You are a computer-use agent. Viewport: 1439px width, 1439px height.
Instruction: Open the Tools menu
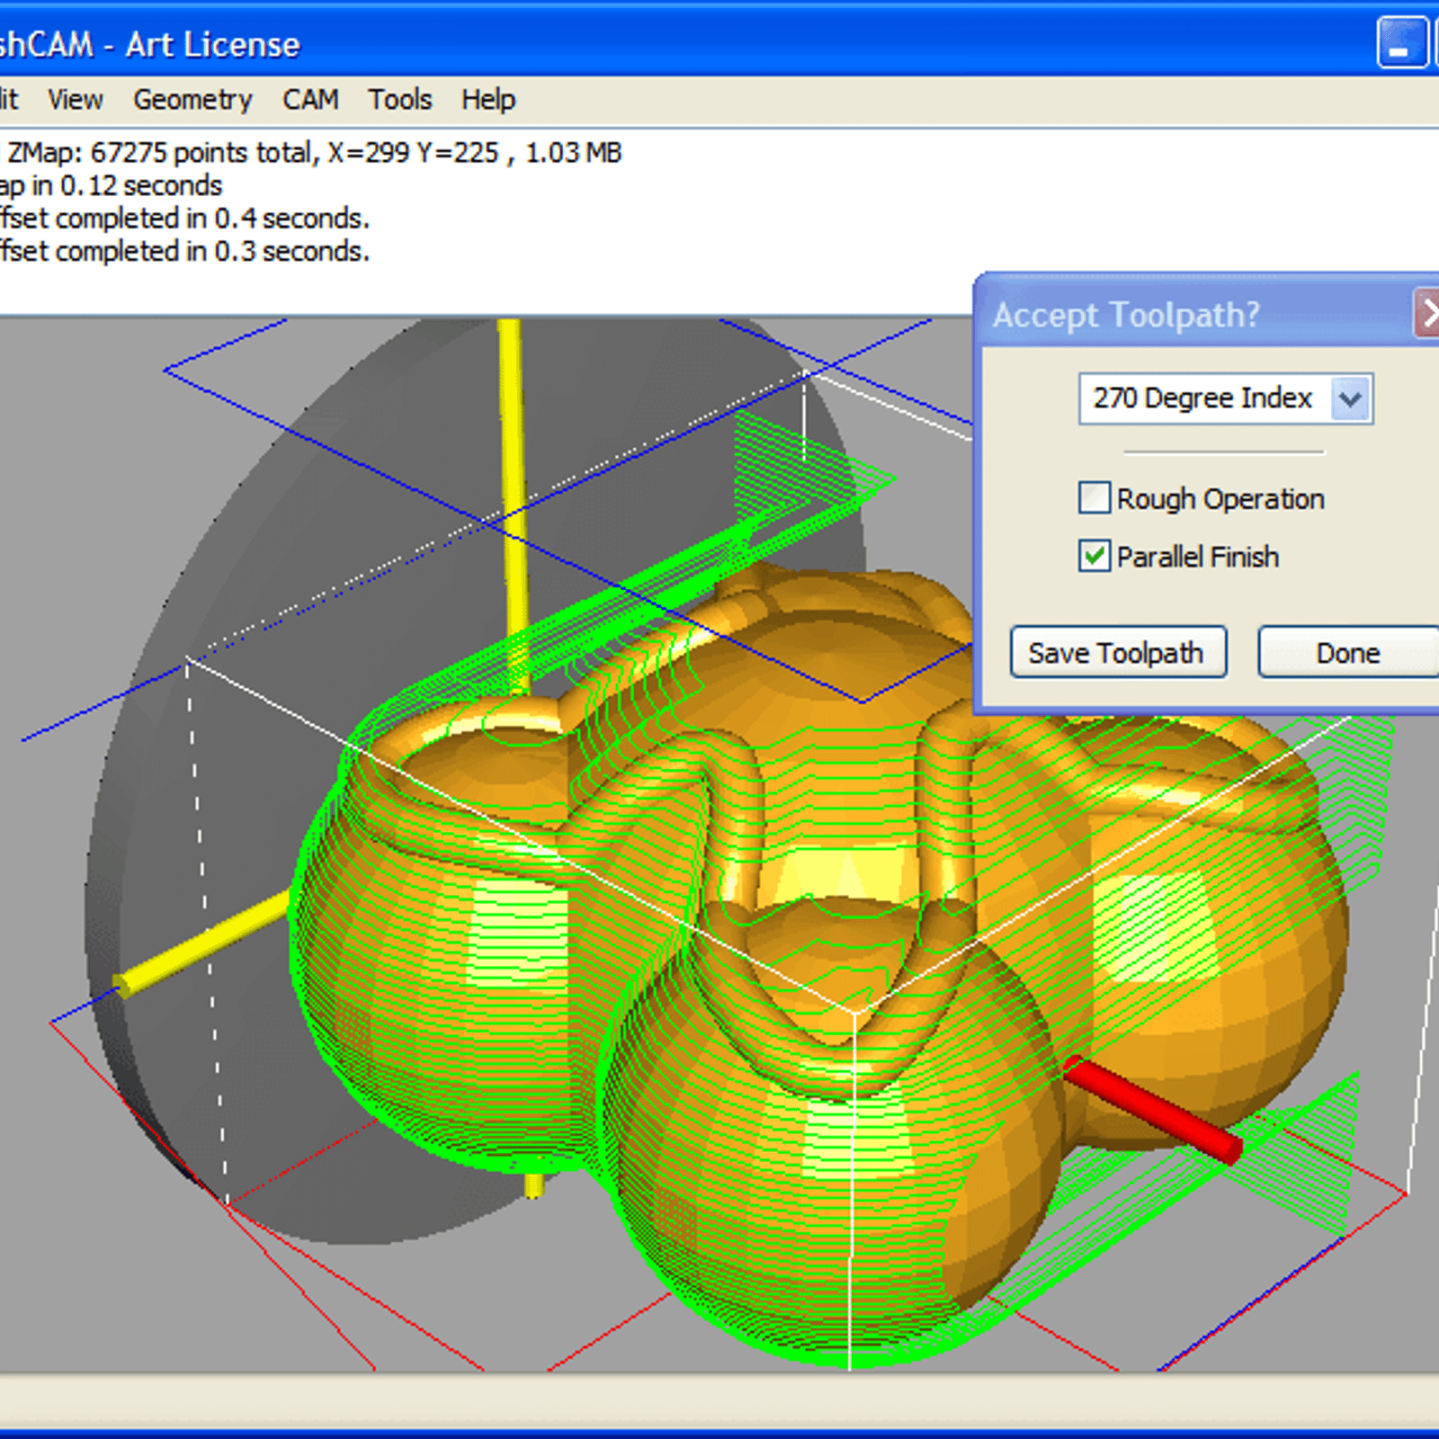(x=400, y=100)
